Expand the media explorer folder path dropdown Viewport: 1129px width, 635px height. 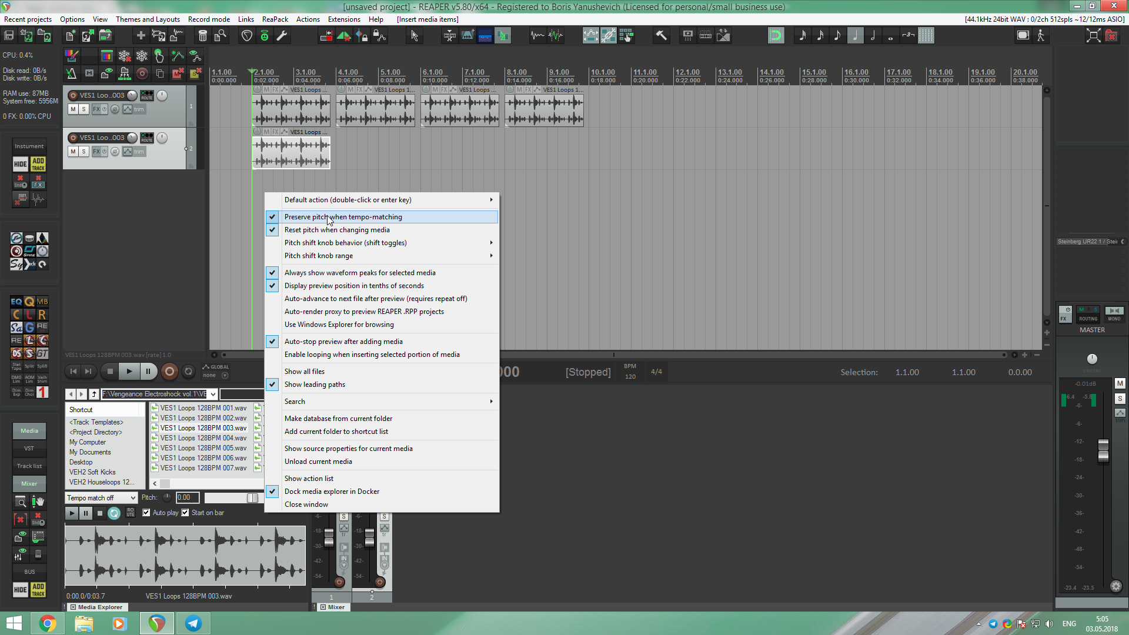pyautogui.click(x=213, y=394)
